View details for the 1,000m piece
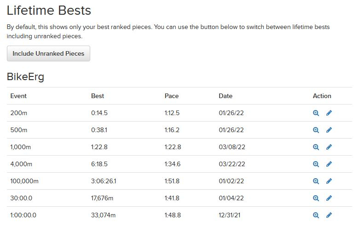This screenshot has height=227, width=359. [x=316, y=147]
